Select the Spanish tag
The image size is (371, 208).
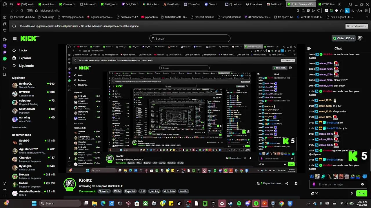[x=104, y=191]
